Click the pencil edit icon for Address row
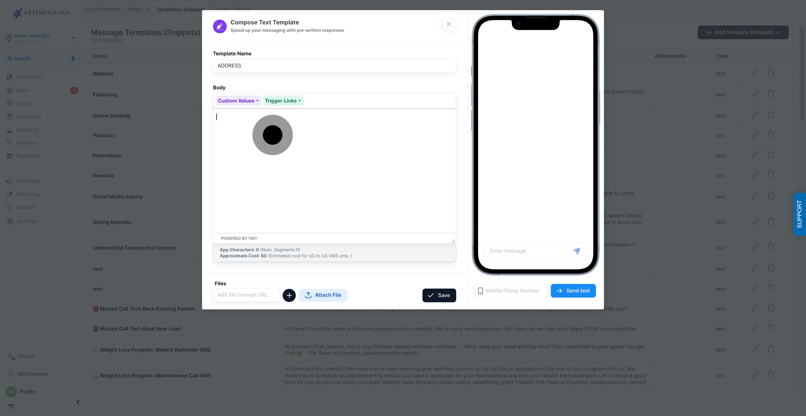This screenshot has width=806, height=416. coord(755,73)
